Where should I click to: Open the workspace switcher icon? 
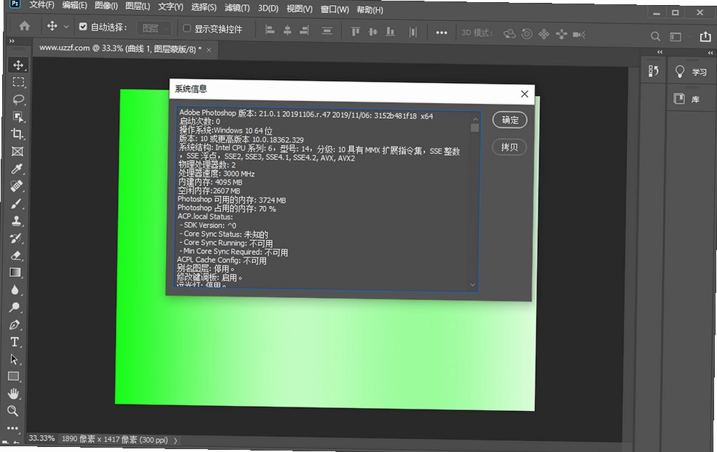[675, 37]
